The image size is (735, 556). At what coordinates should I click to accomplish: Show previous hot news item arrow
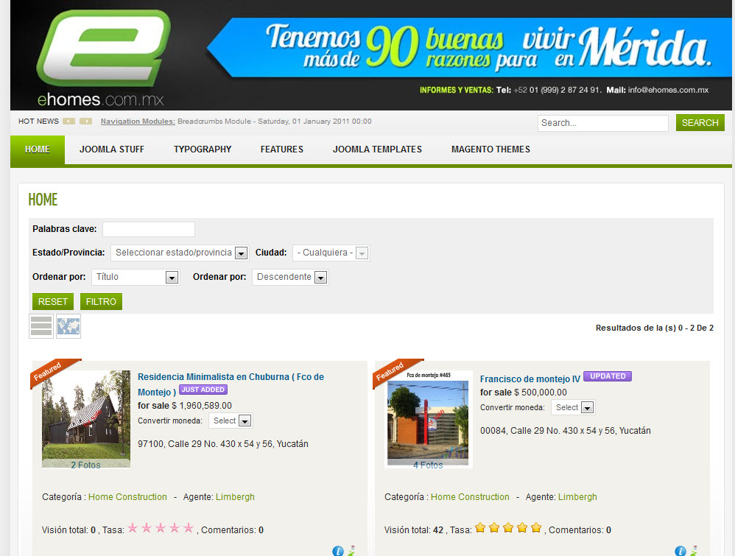69,122
